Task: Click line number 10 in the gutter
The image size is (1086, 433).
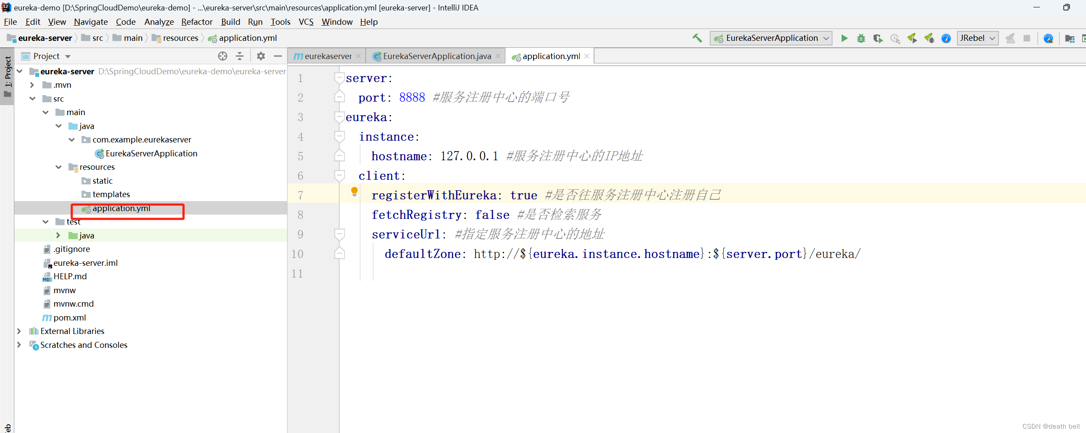Action: [x=297, y=254]
